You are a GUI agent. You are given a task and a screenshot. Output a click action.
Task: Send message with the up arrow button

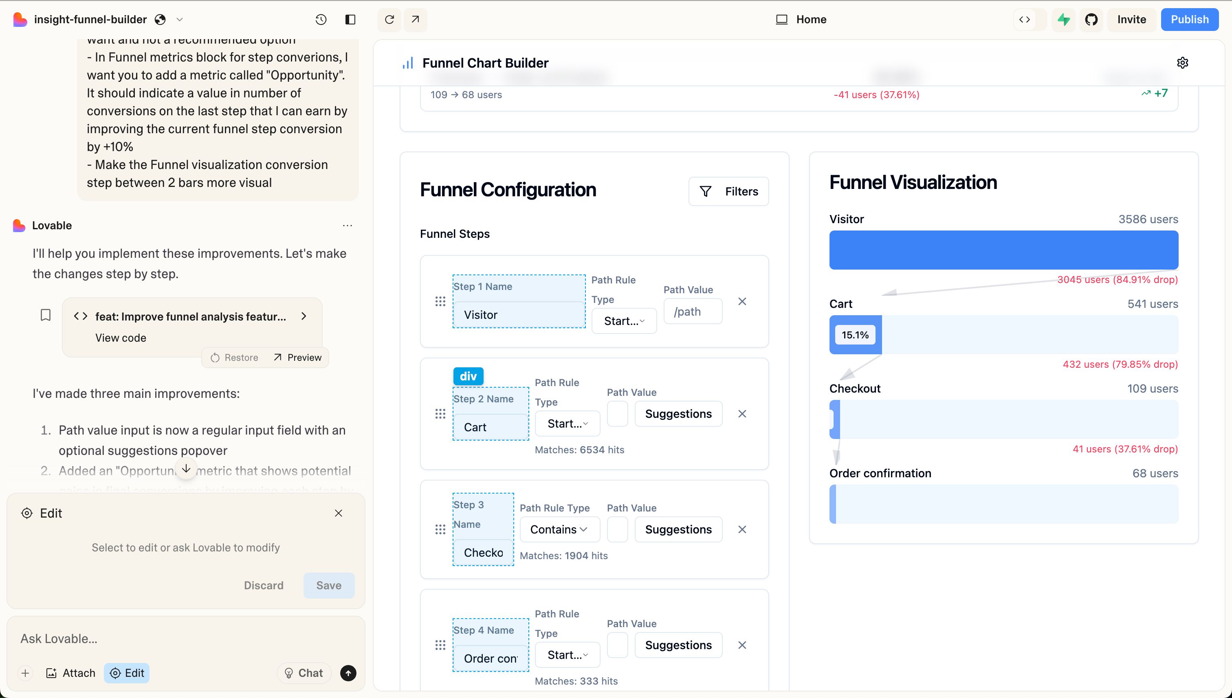(348, 673)
